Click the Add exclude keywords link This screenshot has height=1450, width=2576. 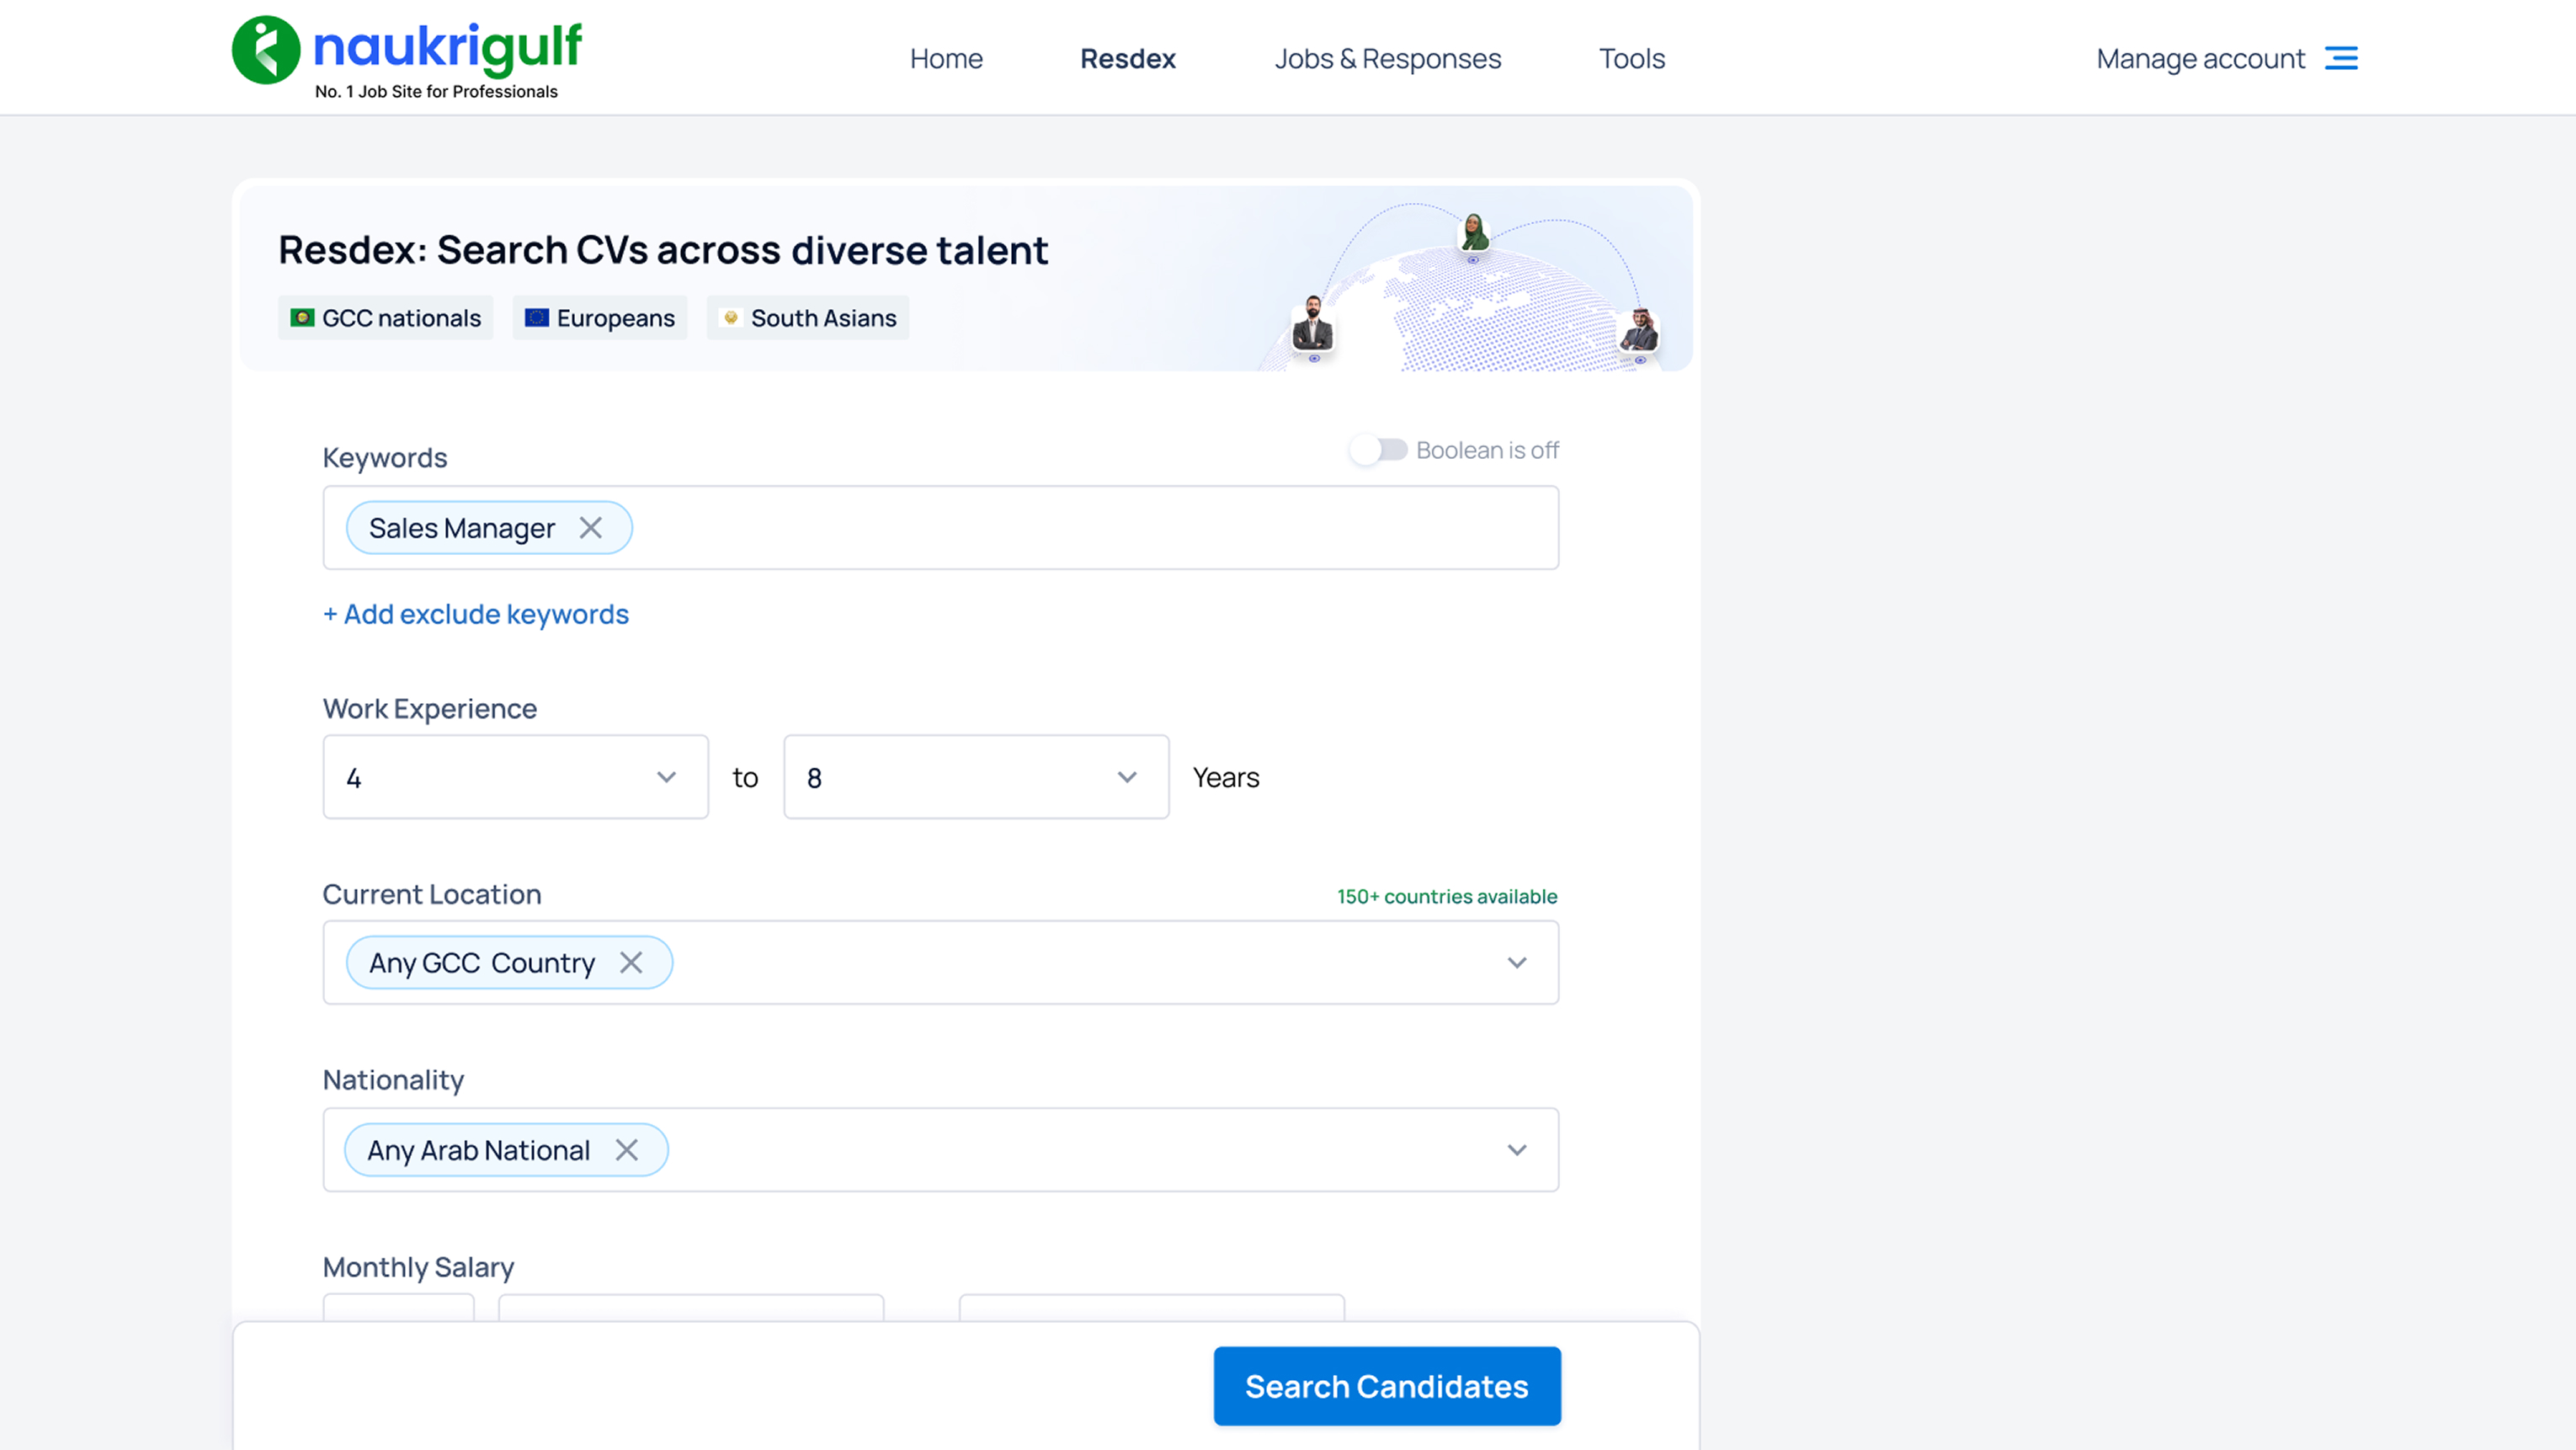coord(476,614)
